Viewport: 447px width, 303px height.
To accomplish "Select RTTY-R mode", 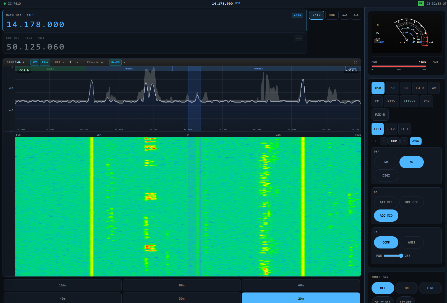I will (409, 101).
